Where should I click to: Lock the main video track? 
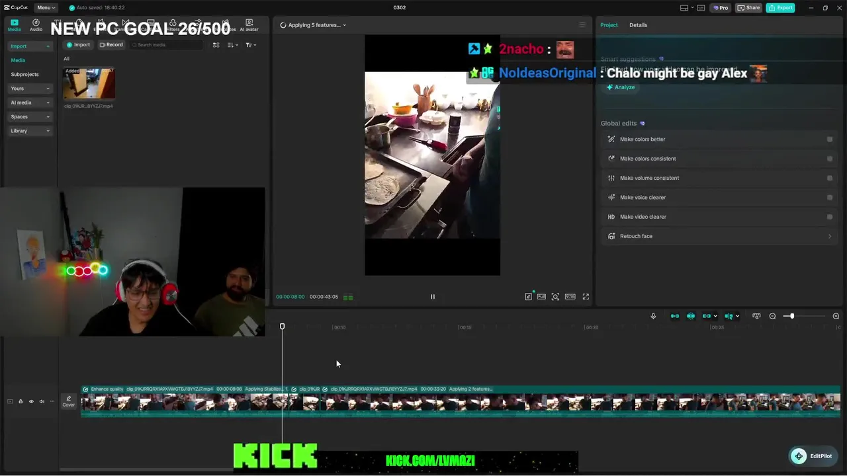tap(21, 401)
